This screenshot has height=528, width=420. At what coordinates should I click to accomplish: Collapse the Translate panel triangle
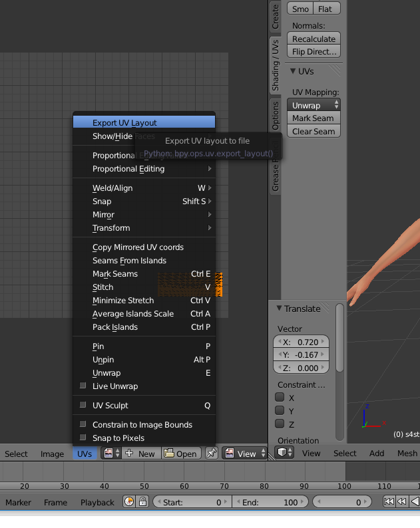(279, 308)
